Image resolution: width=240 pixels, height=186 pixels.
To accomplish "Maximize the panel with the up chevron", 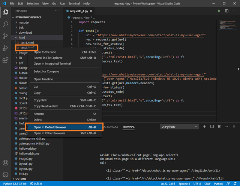I will click(x=226, y=126).
